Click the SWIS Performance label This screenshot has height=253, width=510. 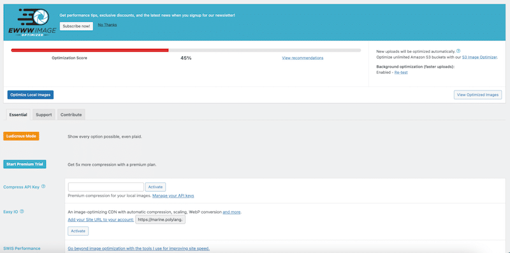tap(22, 249)
